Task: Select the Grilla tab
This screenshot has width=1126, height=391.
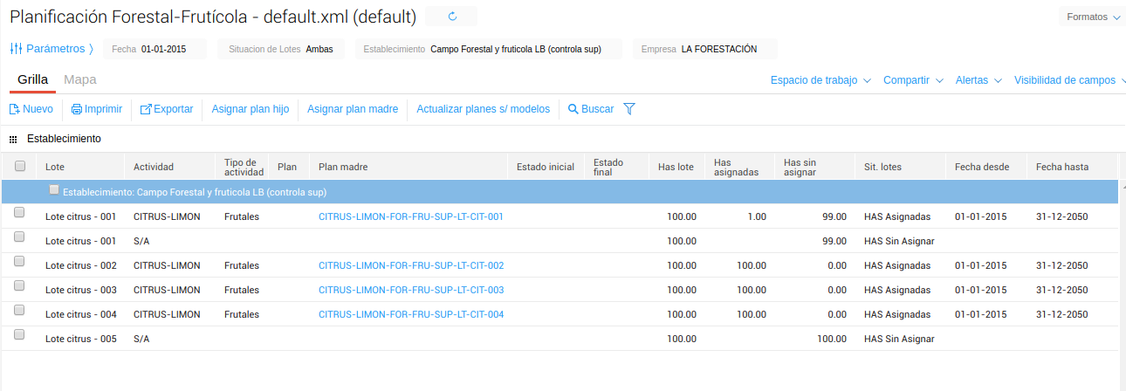Action: tap(32, 79)
